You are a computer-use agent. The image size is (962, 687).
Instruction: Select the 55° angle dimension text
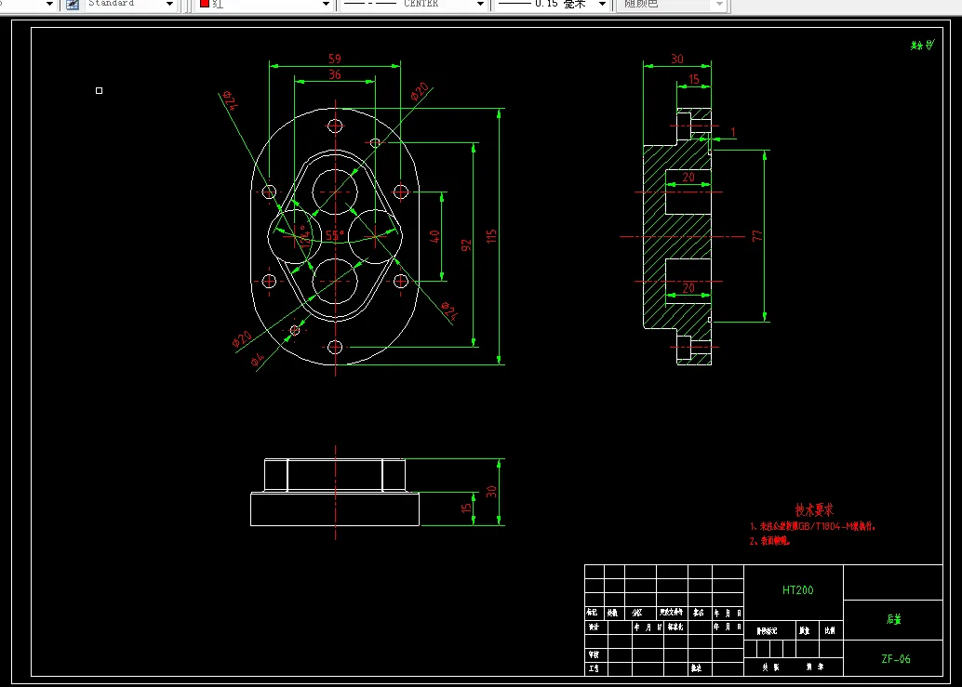tap(334, 235)
